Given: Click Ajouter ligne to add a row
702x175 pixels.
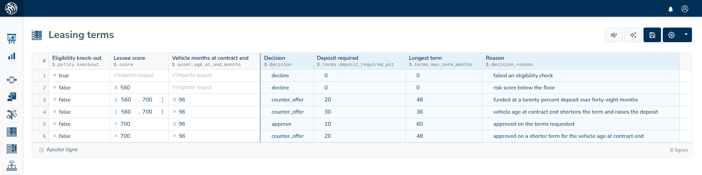Looking at the screenshot, I should point(62,150).
